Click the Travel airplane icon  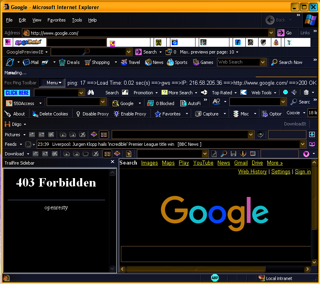(124, 62)
